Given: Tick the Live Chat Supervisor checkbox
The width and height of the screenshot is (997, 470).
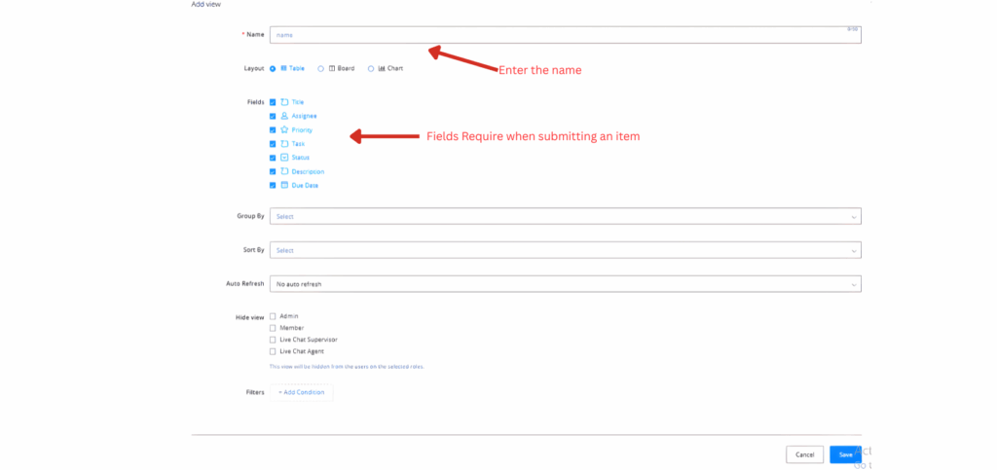Looking at the screenshot, I should click(x=273, y=340).
